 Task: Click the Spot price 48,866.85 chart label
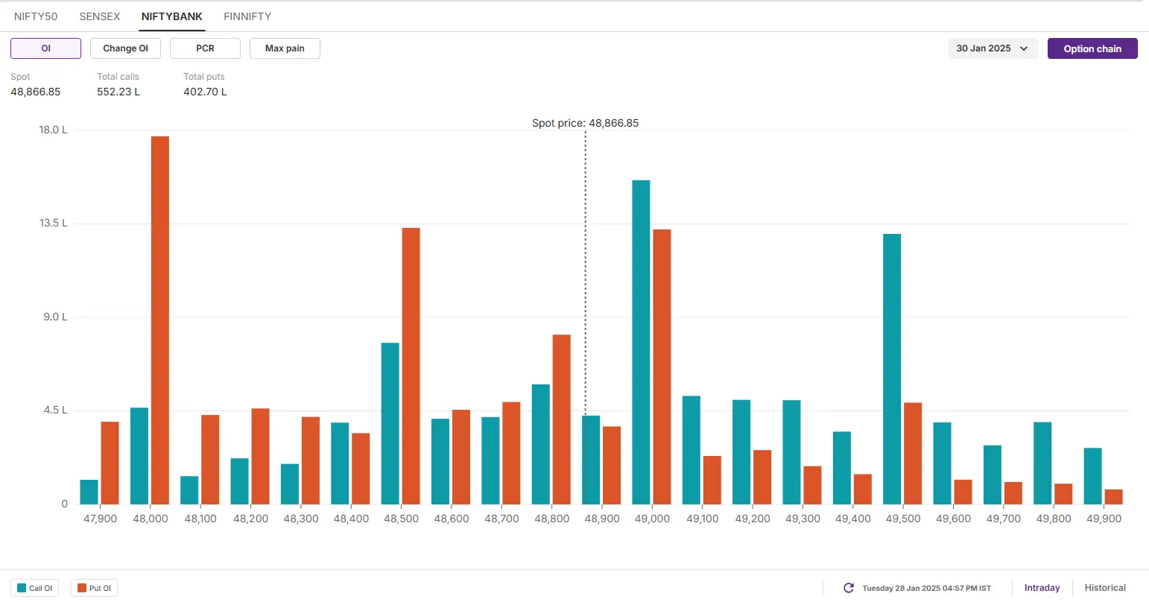click(585, 123)
